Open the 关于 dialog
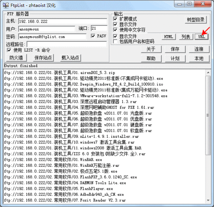214x207 pixels. (x=151, y=49)
